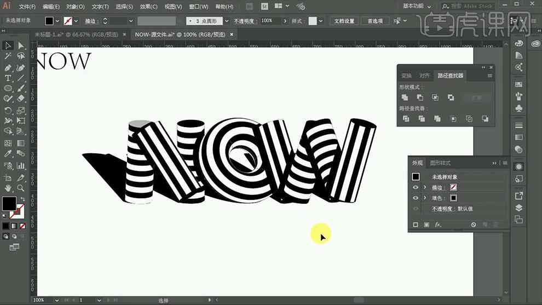Select the Pen tool
542x305 pixels.
[x=8, y=67]
